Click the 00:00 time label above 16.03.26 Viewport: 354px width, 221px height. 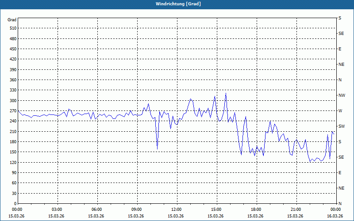336,209
